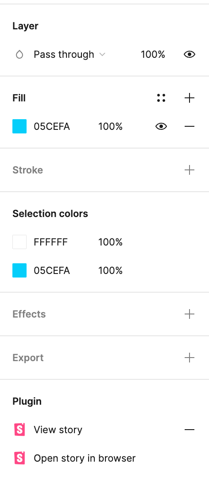Open the fill styles four-dot icon
Viewport: 209px width, 499px height.
(161, 98)
